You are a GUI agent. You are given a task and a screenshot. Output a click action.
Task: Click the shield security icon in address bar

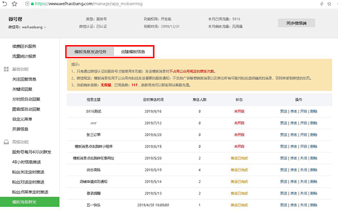click(27, 4)
